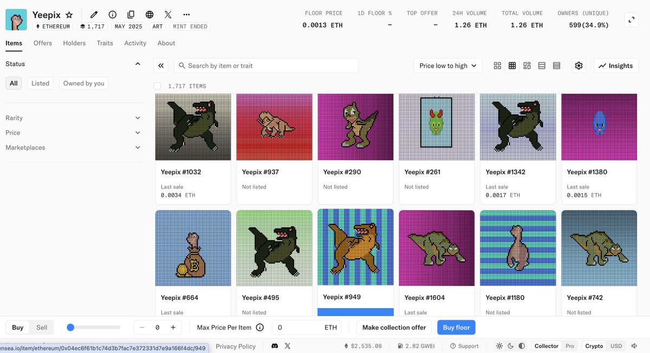
Task: Switch to the dark theme moon icon
Action: point(511,346)
